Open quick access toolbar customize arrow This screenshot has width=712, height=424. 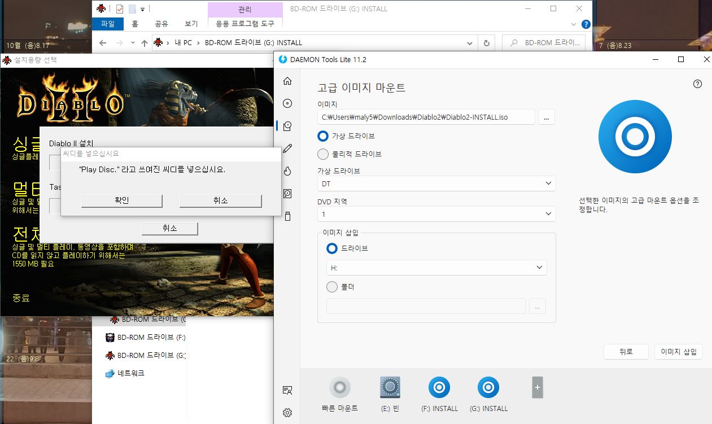(143, 9)
